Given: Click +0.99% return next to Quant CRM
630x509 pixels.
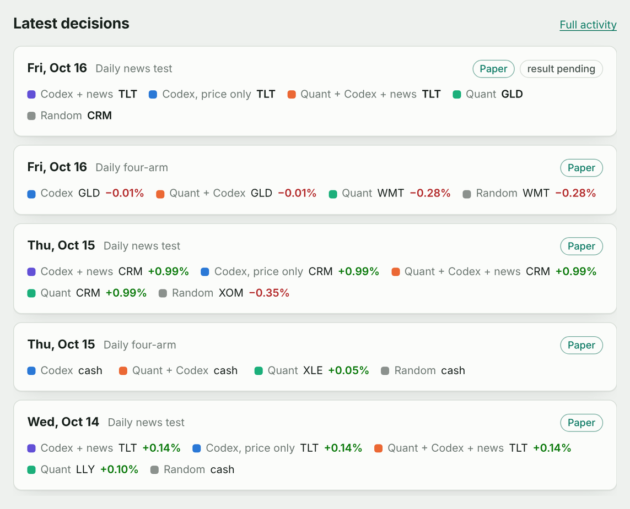Looking at the screenshot, I should 126,293.
